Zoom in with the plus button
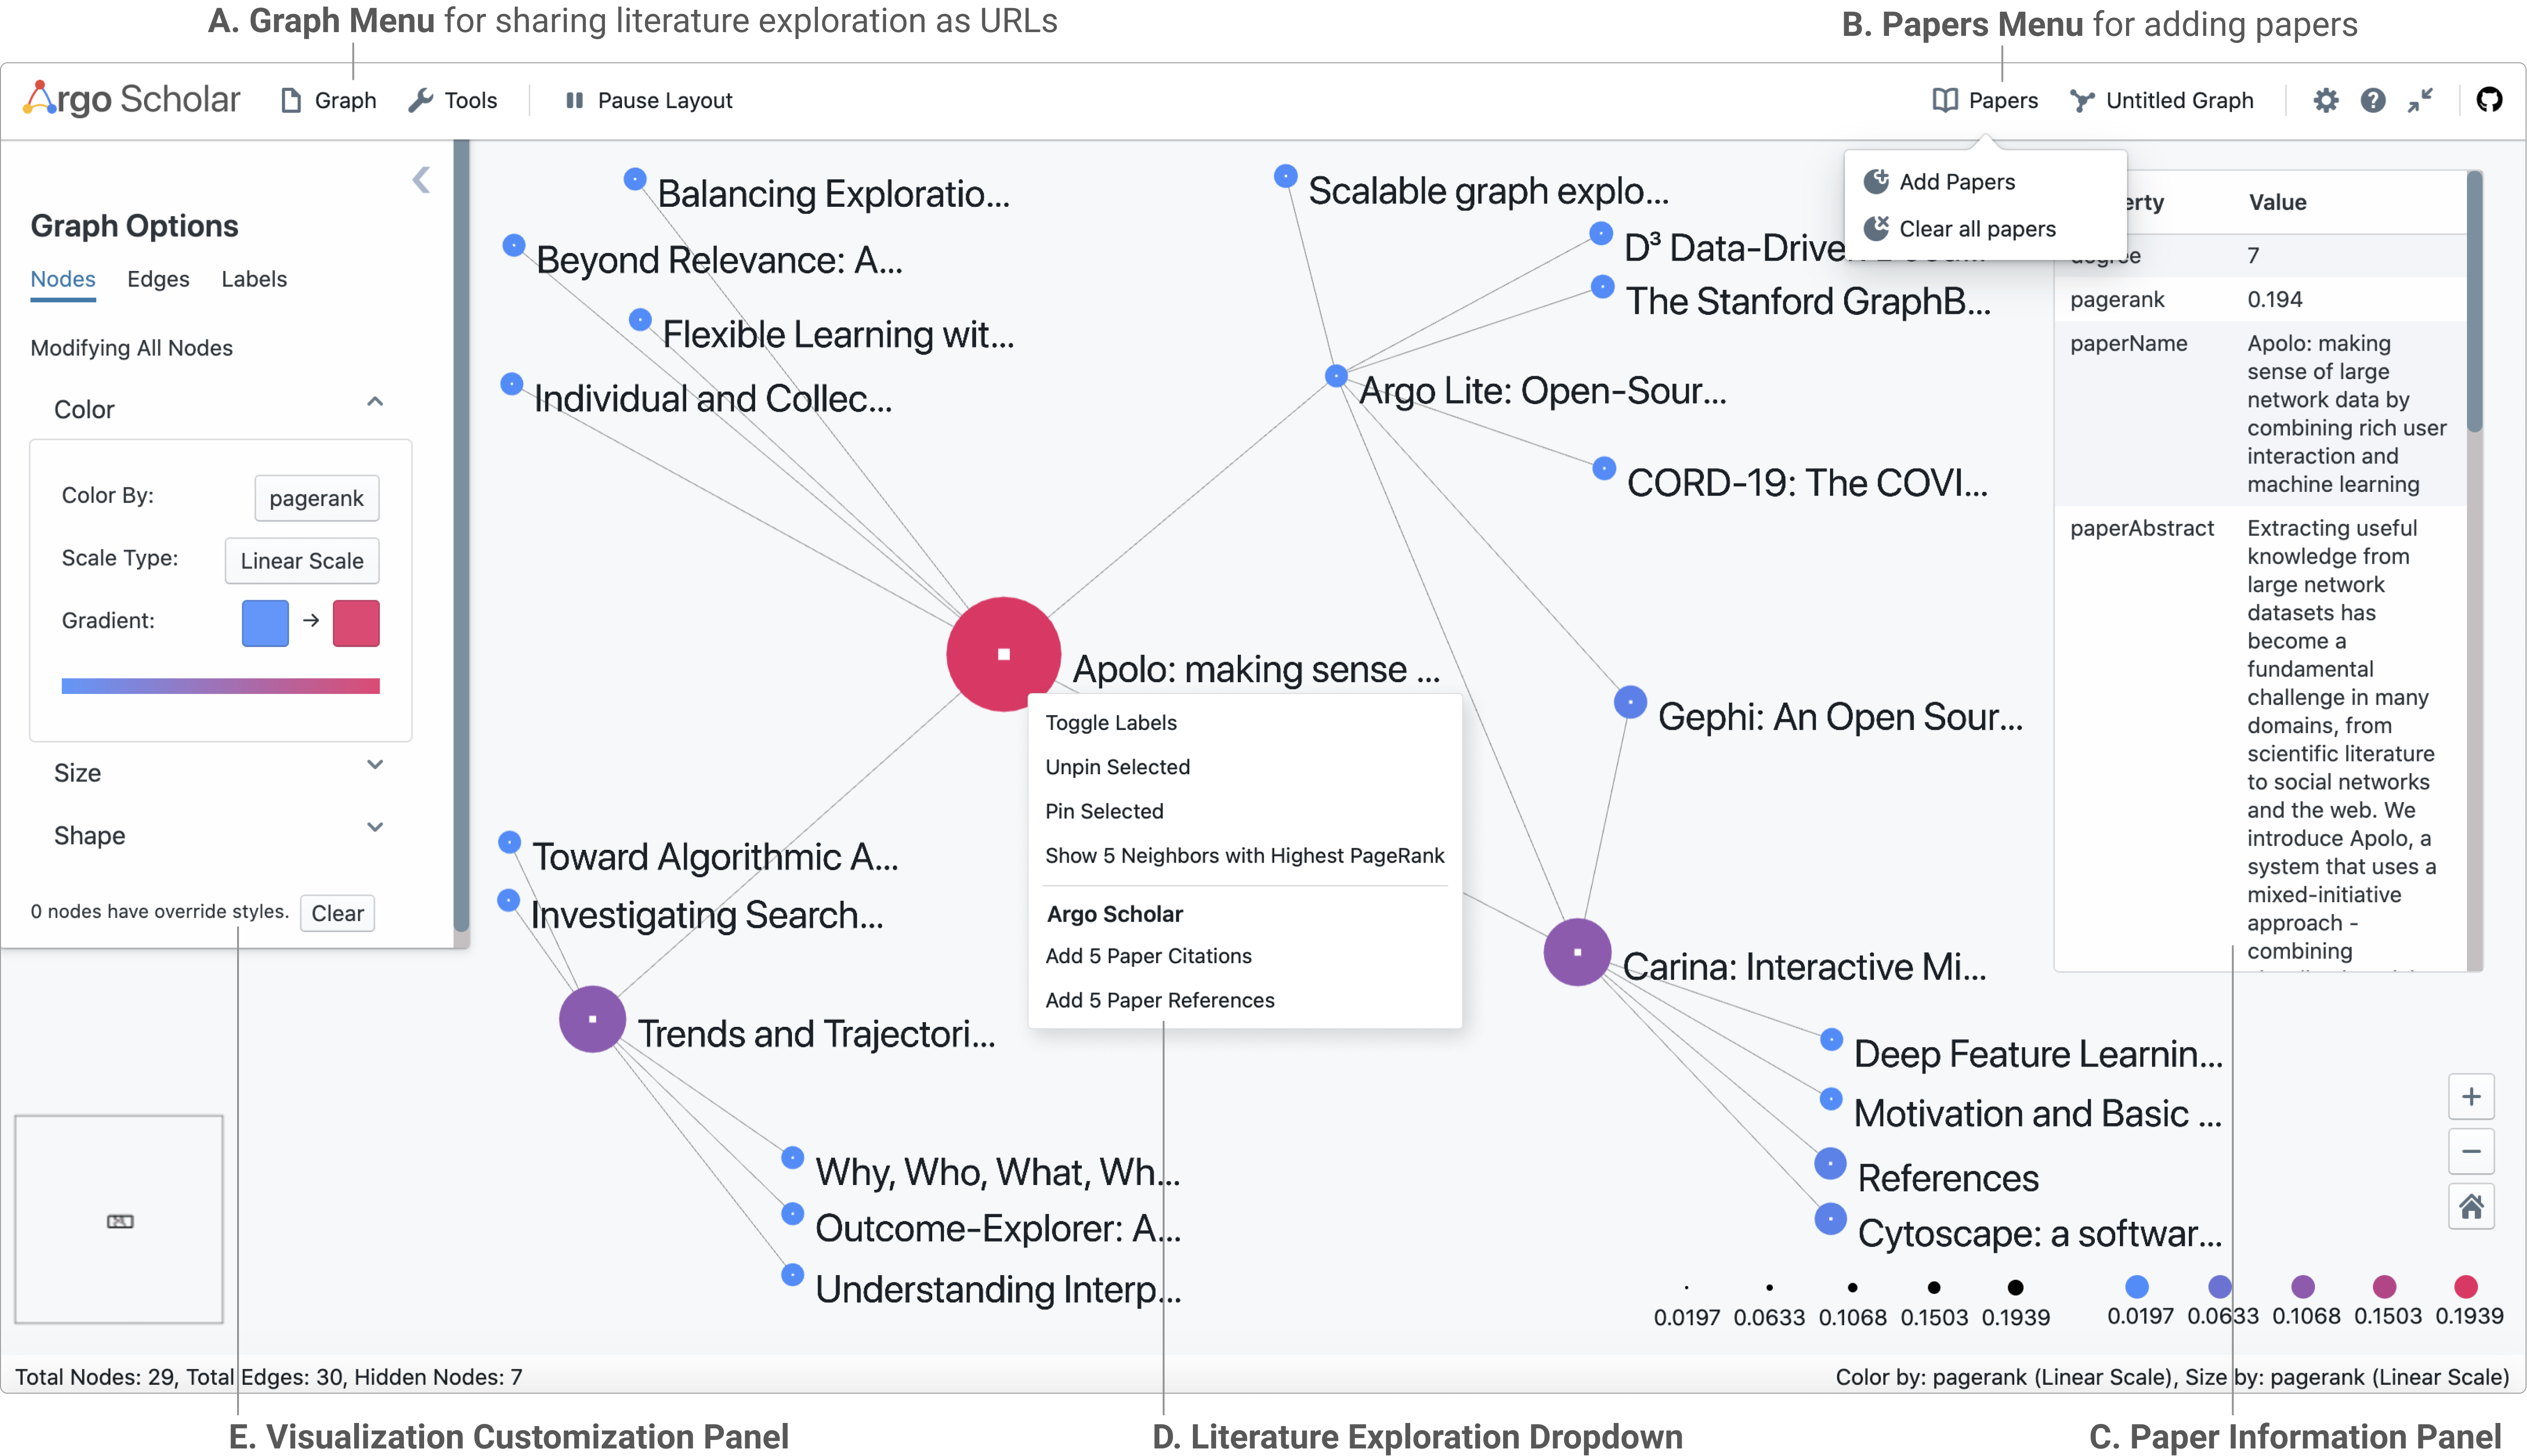 [2470, 1097]
